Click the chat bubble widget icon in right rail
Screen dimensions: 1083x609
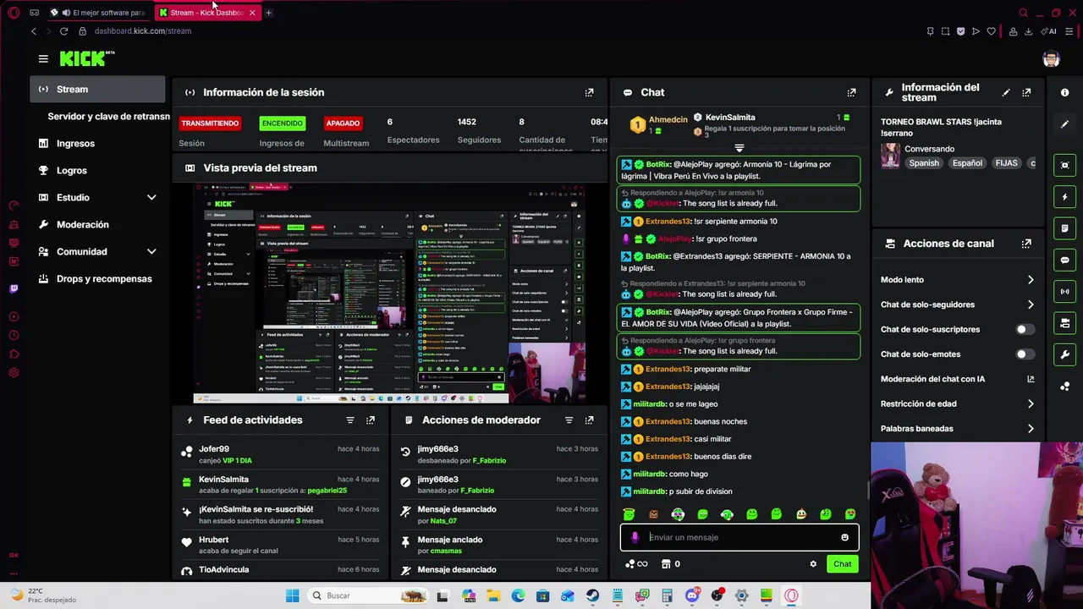[1065, 260]
